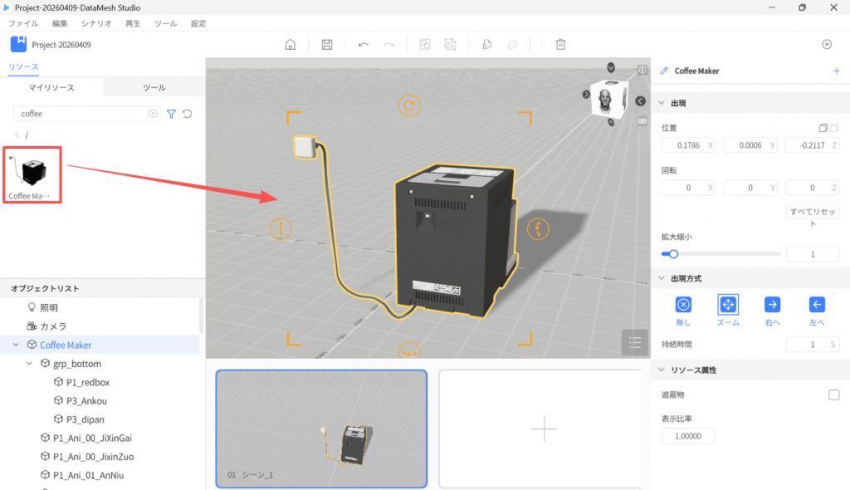This screenshot has width=850, height=490.
Task: Collapse the grp_bottom tree node
Action: click(x=30, y=364)
